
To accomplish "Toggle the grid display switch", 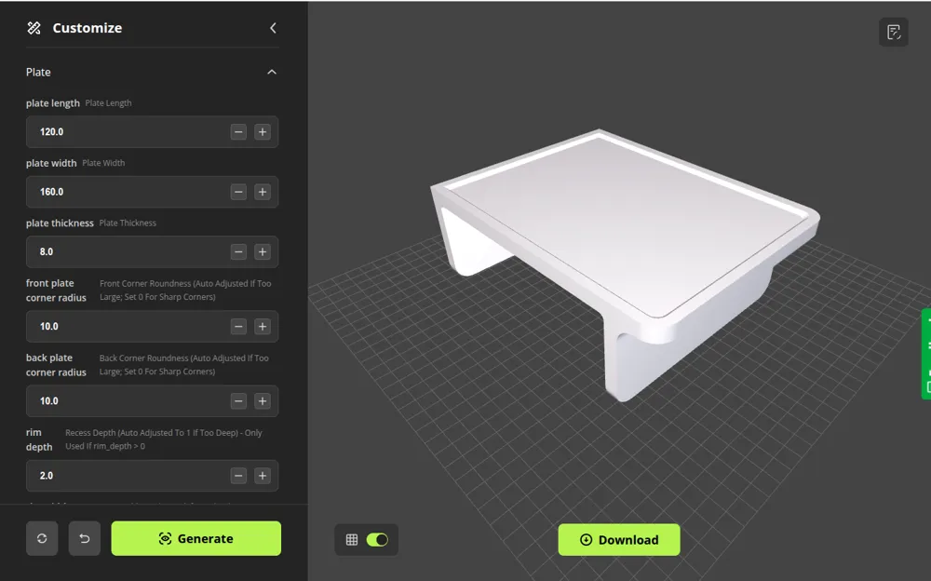I will coord(377,539).
